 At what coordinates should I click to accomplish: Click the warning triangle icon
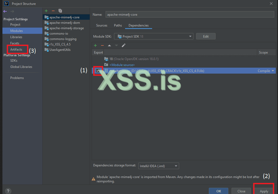click(x=93, y=179)
